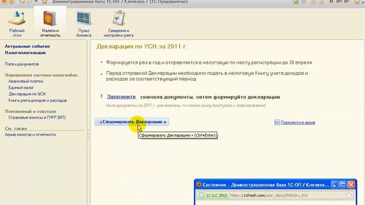Click the favorites star in title bar

[x=44, y=2]
